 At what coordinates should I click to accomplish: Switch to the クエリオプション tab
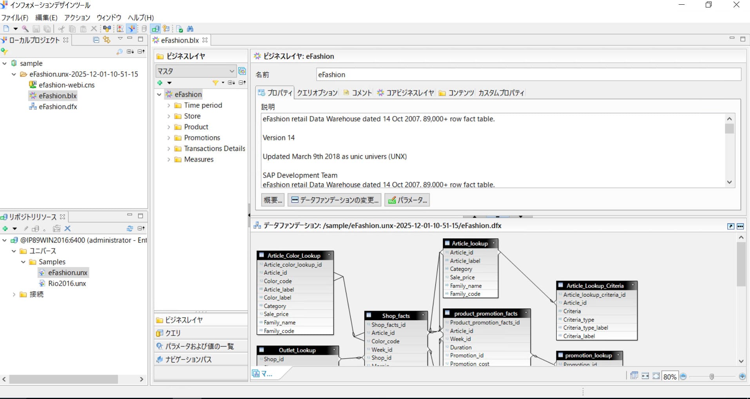[317, 93]
